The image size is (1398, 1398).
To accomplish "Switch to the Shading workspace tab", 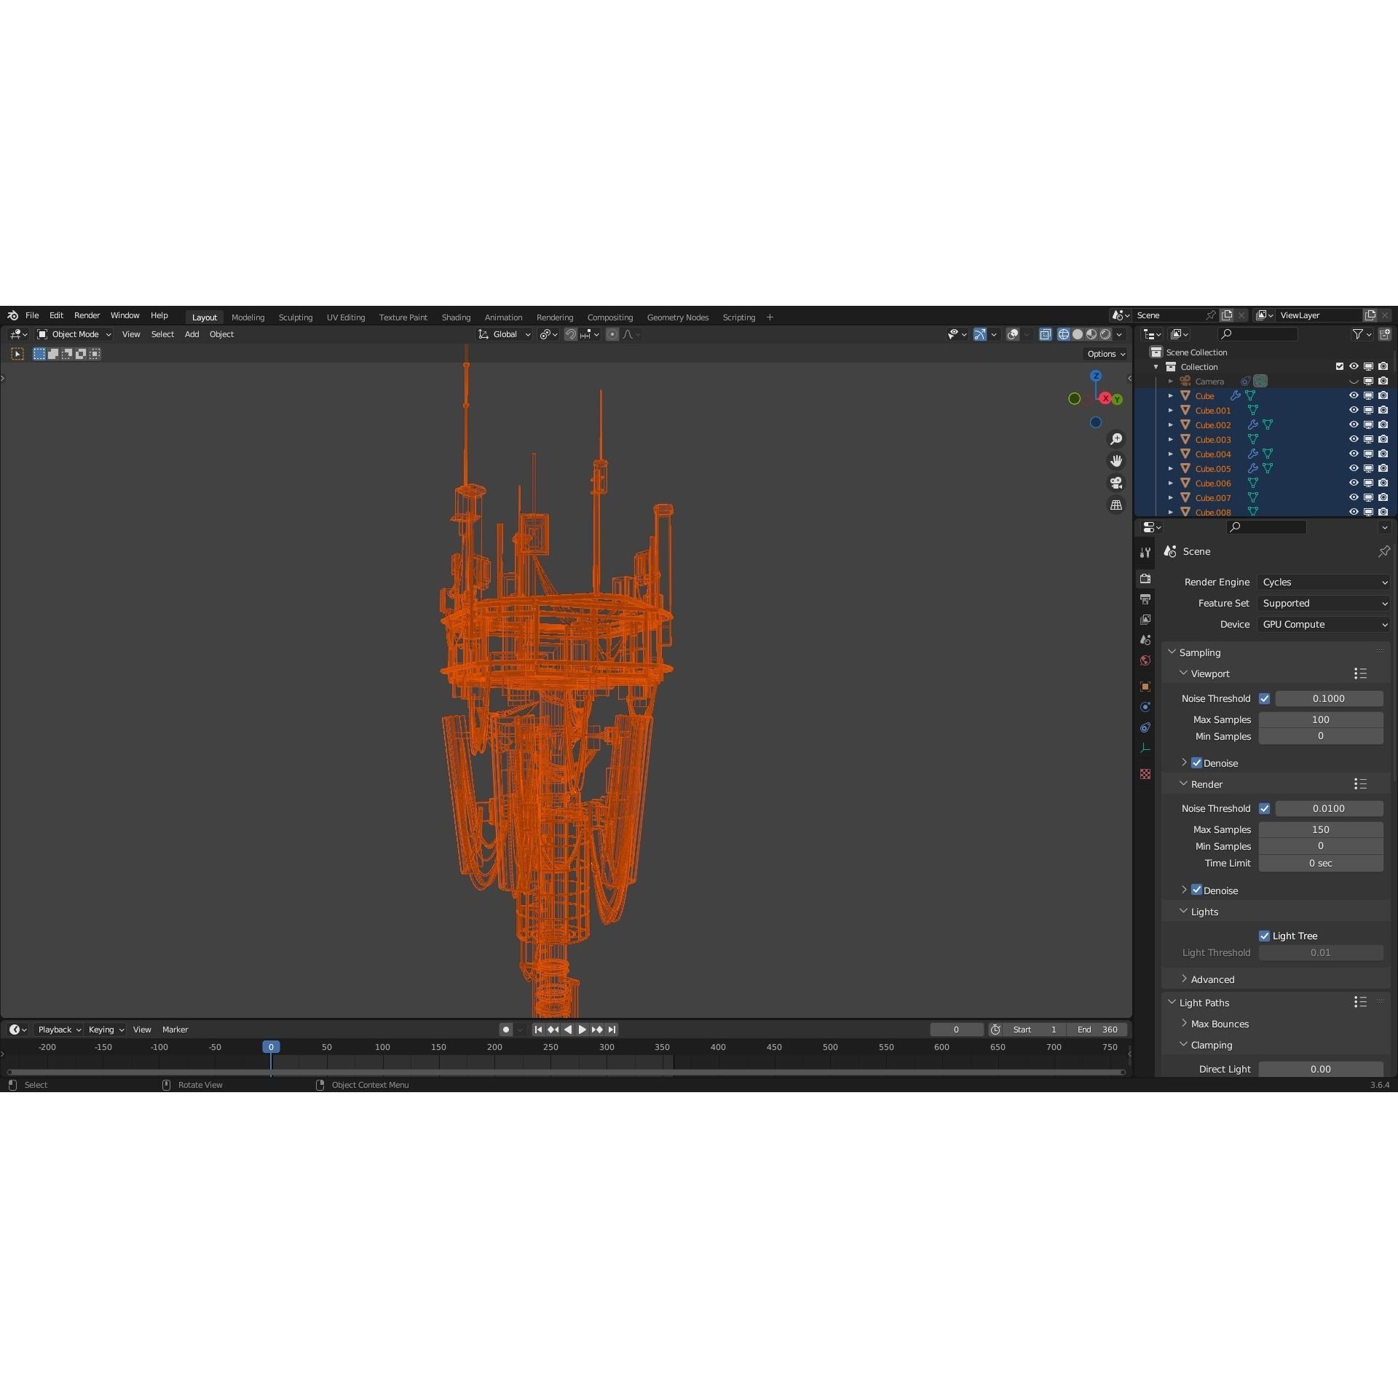I will pos(456,317).
